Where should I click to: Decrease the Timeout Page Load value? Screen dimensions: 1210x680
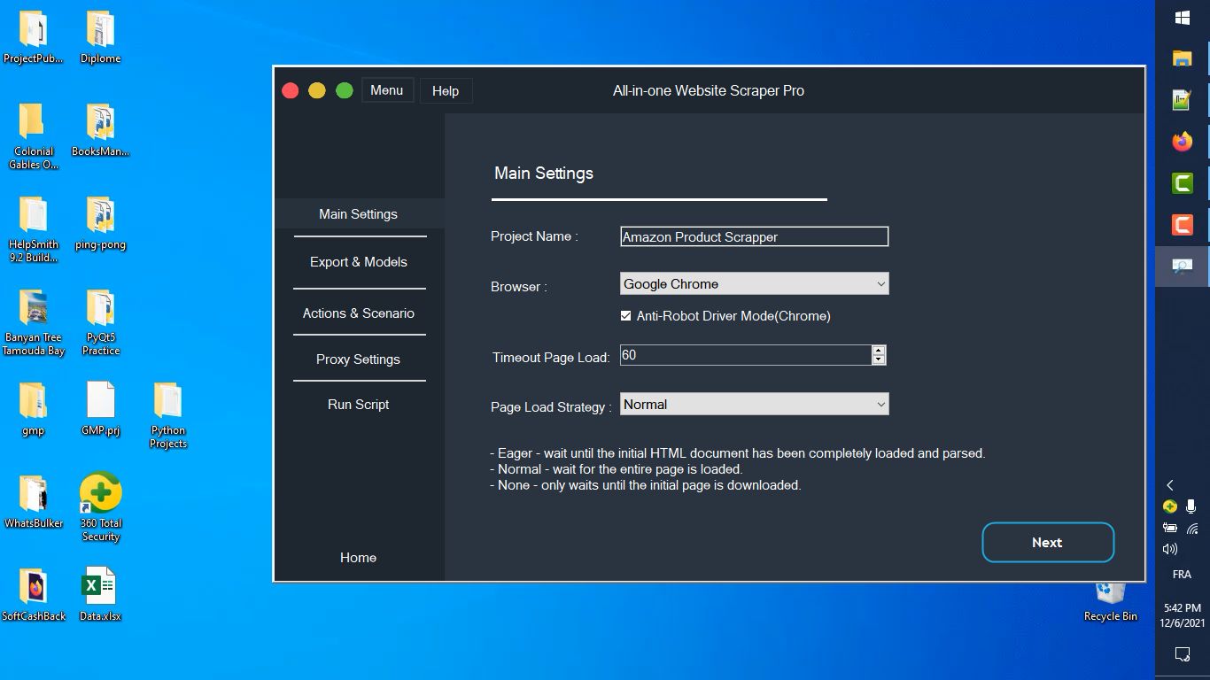(x=878, y=359)
